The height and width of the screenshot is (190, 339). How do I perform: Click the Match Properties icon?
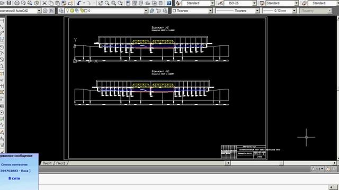[64, 3]
